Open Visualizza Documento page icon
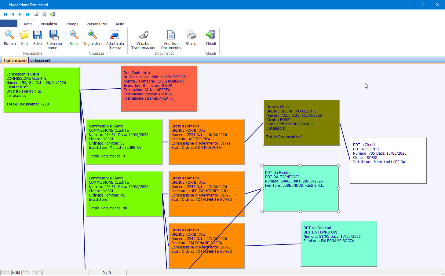Viewport: 445px width, 276px height. 171,35
